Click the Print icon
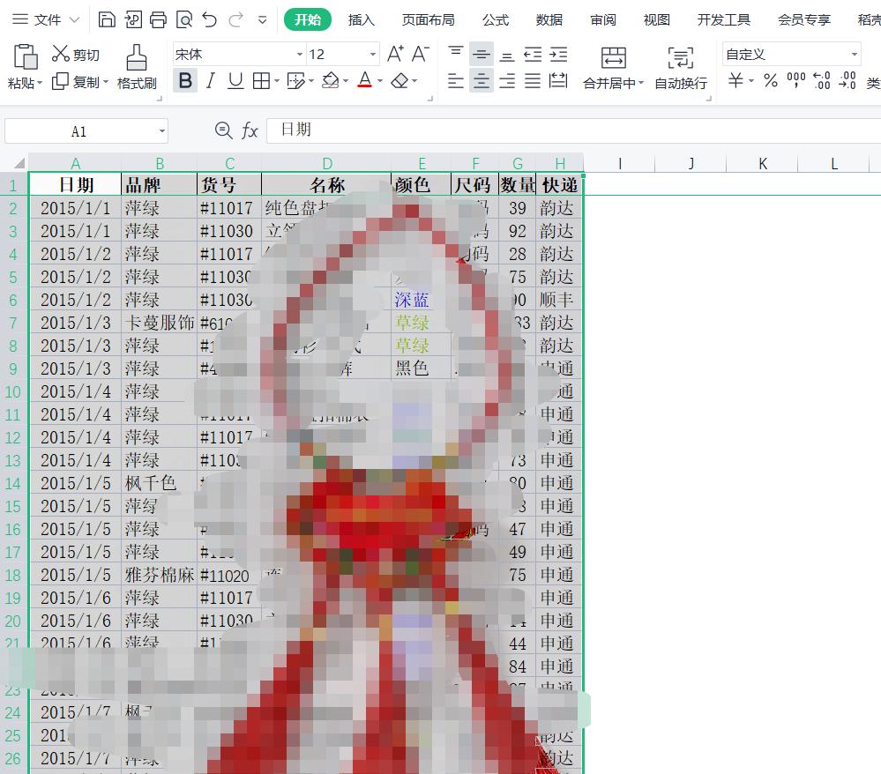 [158, 19]
